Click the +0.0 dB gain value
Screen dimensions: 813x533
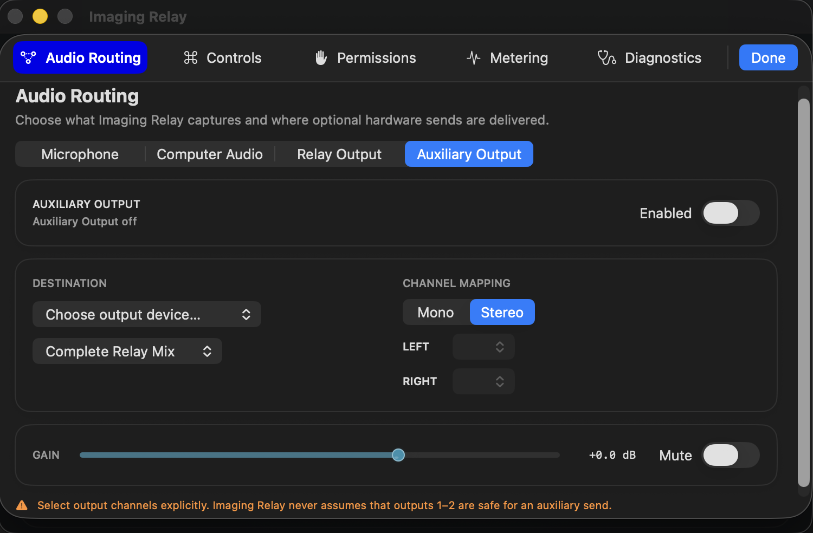[612, 455]
